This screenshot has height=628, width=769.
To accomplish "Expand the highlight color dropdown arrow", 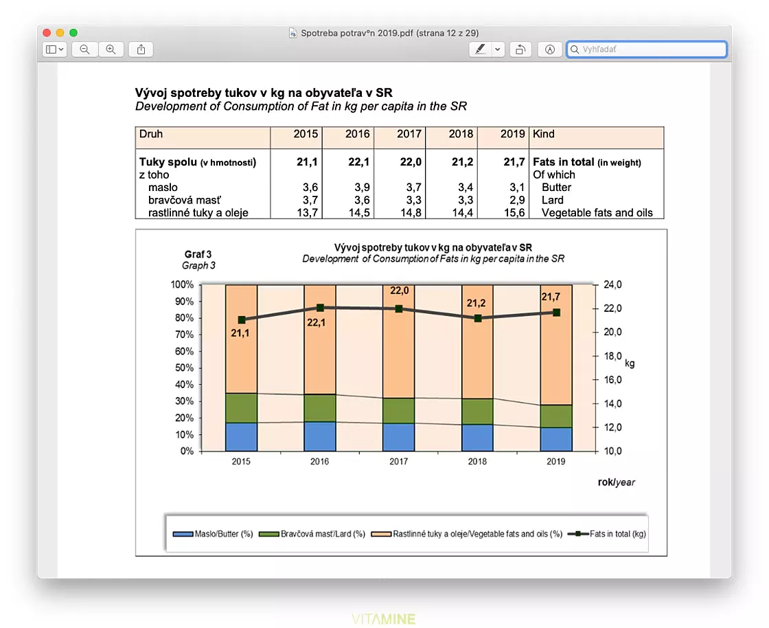I will 498,49.
